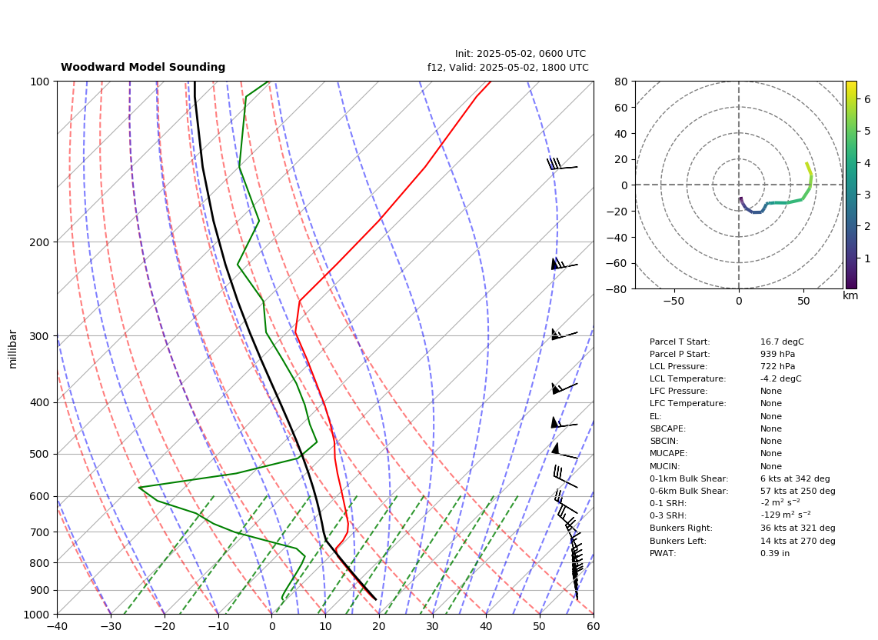Click the 500 pressure tick label
This screenshot has height=640, width=878.
(x=40, y=455)
